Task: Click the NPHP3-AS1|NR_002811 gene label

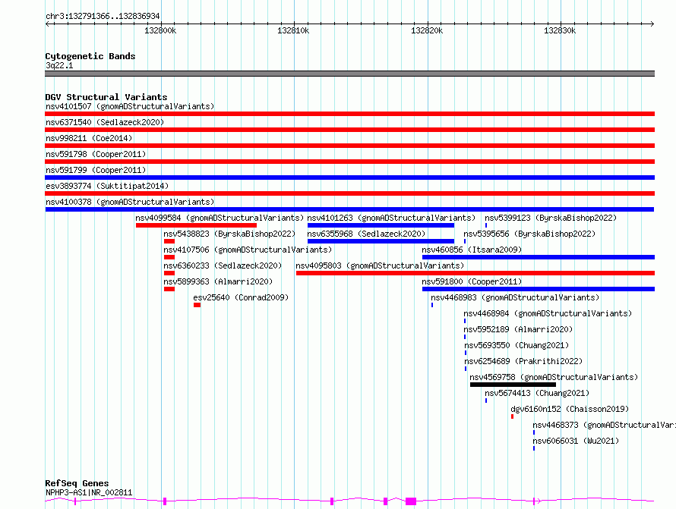Action: tap(89, 492)
